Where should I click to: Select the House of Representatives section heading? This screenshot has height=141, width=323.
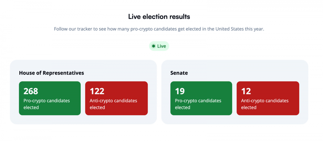(51, 73)
